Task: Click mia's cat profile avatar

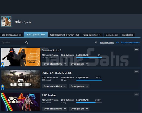Action: pos(6,22)
